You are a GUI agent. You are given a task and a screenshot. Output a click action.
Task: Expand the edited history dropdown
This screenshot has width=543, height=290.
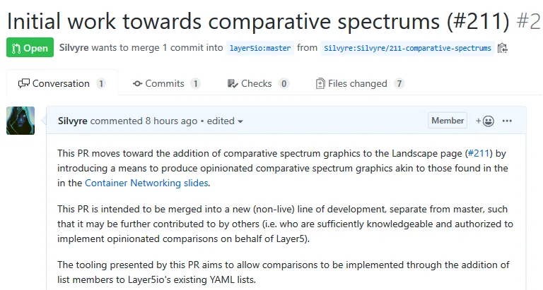coord(225,121)
